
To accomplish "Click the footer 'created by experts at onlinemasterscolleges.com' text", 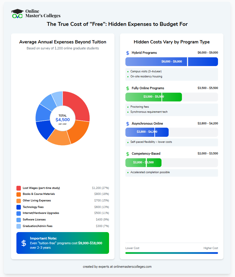I will pos(117,267).
